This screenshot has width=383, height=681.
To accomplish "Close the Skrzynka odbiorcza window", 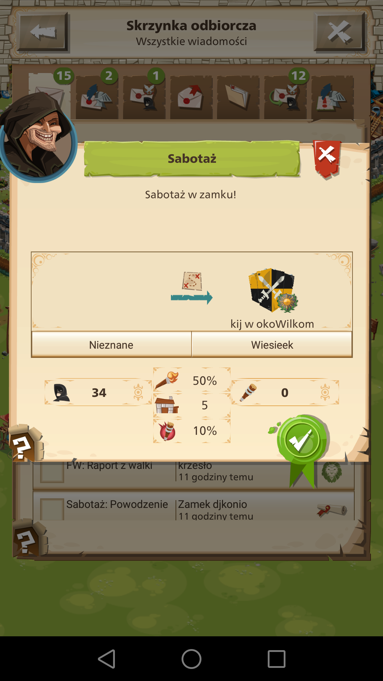I will 340,32.
